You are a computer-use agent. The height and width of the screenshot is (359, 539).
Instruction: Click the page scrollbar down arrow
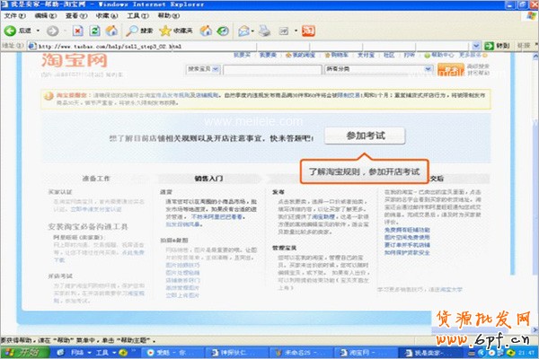535,330
